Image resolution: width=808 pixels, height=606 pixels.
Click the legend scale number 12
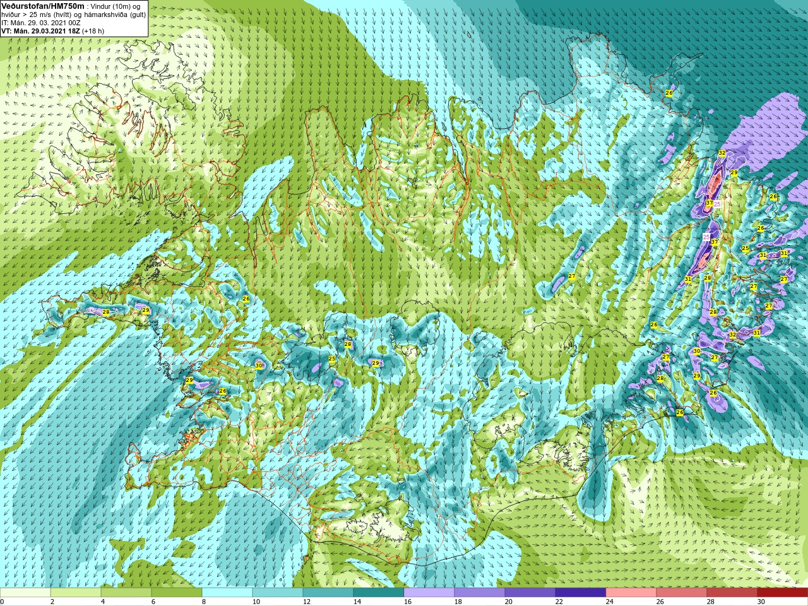pyautogui.click(x=307, y=602)
